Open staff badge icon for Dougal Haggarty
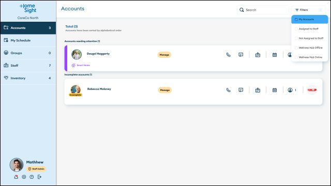331x186 pixels. (258, 55)
